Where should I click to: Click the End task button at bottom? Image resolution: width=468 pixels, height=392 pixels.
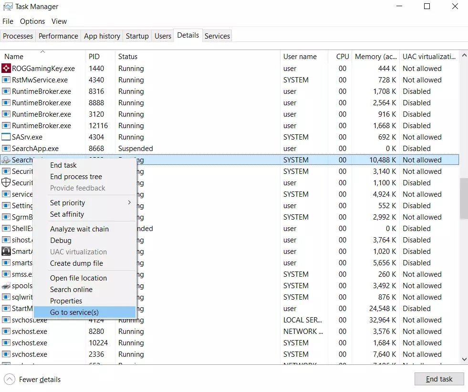tap(439, 379)
